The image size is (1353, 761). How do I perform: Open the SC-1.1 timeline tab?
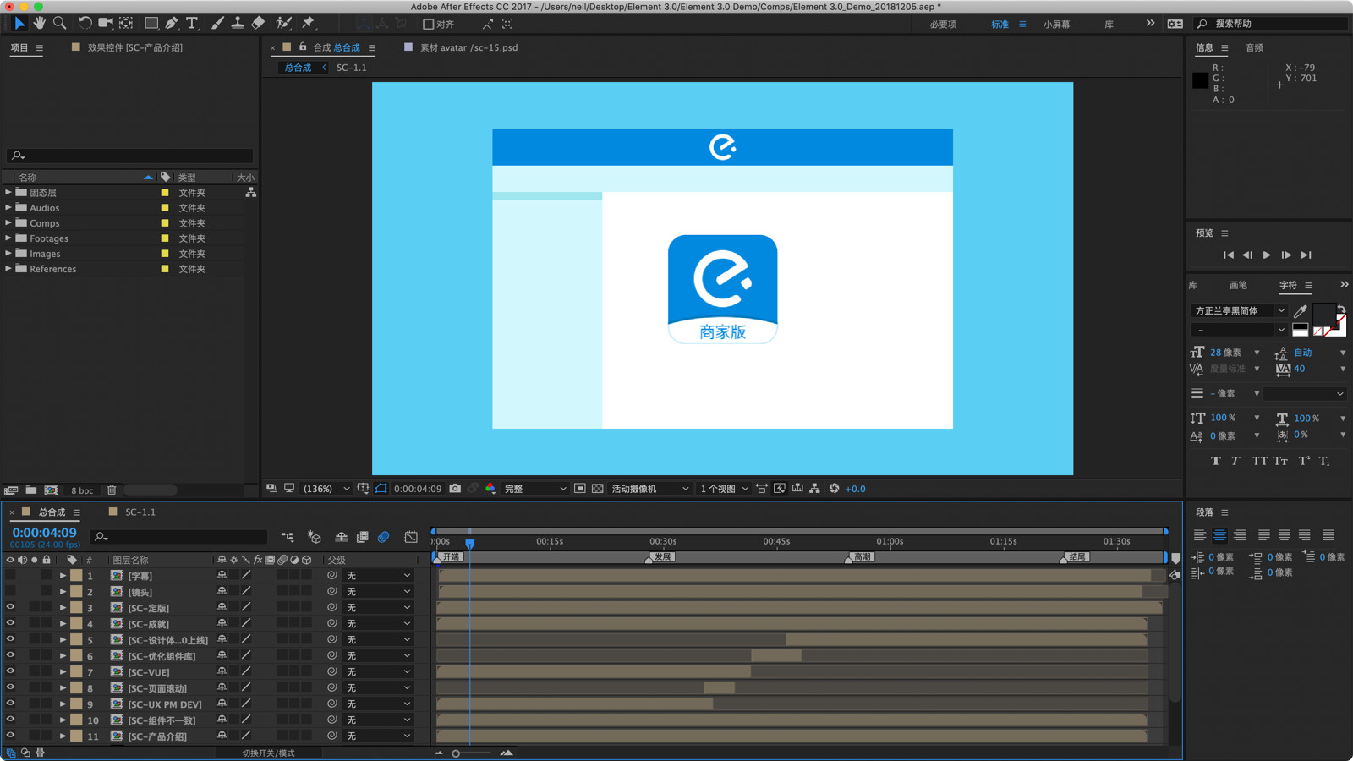pyautogui.click(x=140, y=512)
